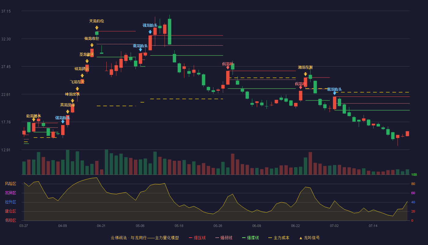
Task: Click the arrow marker under 飞龙在天
Action: pos(77,89)
